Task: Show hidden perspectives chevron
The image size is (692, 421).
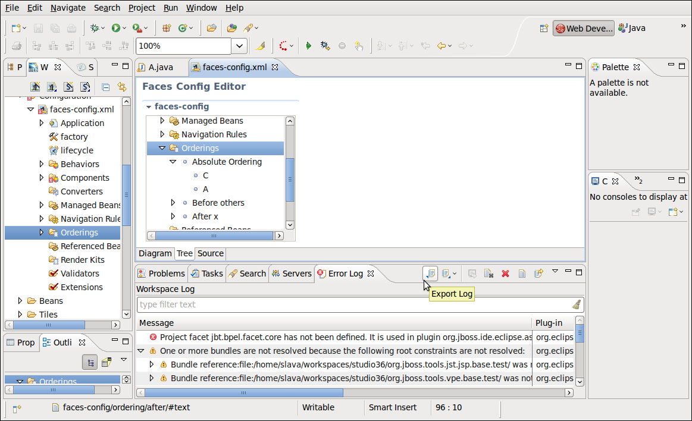Action: pos(683,26)
